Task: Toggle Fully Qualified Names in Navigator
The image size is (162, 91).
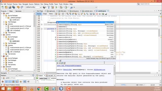Action: pyautogui.click(x=21, y=81)
